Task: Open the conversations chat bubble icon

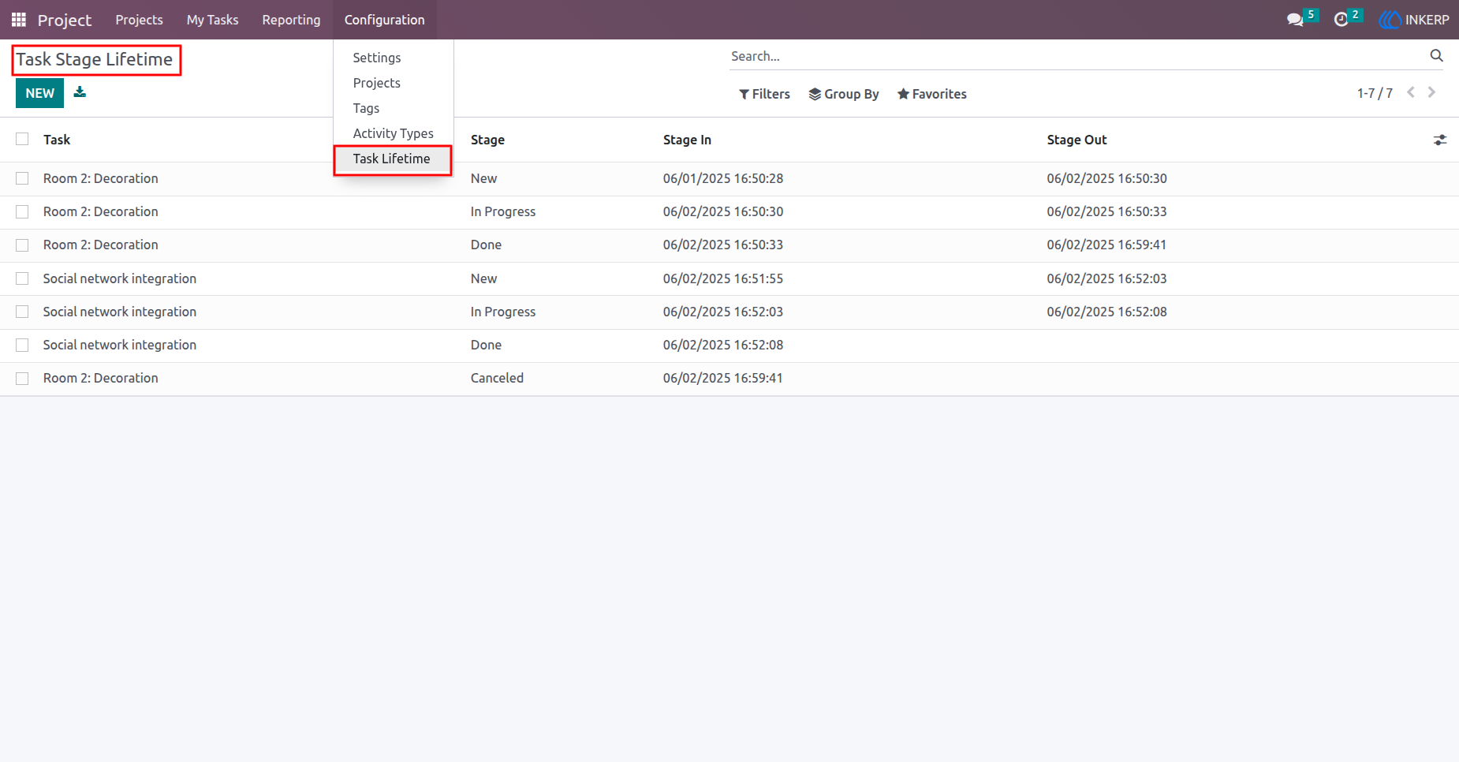Action: (x=1295, y=20)
